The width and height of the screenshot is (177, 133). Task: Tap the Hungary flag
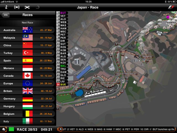coord(28,106)
